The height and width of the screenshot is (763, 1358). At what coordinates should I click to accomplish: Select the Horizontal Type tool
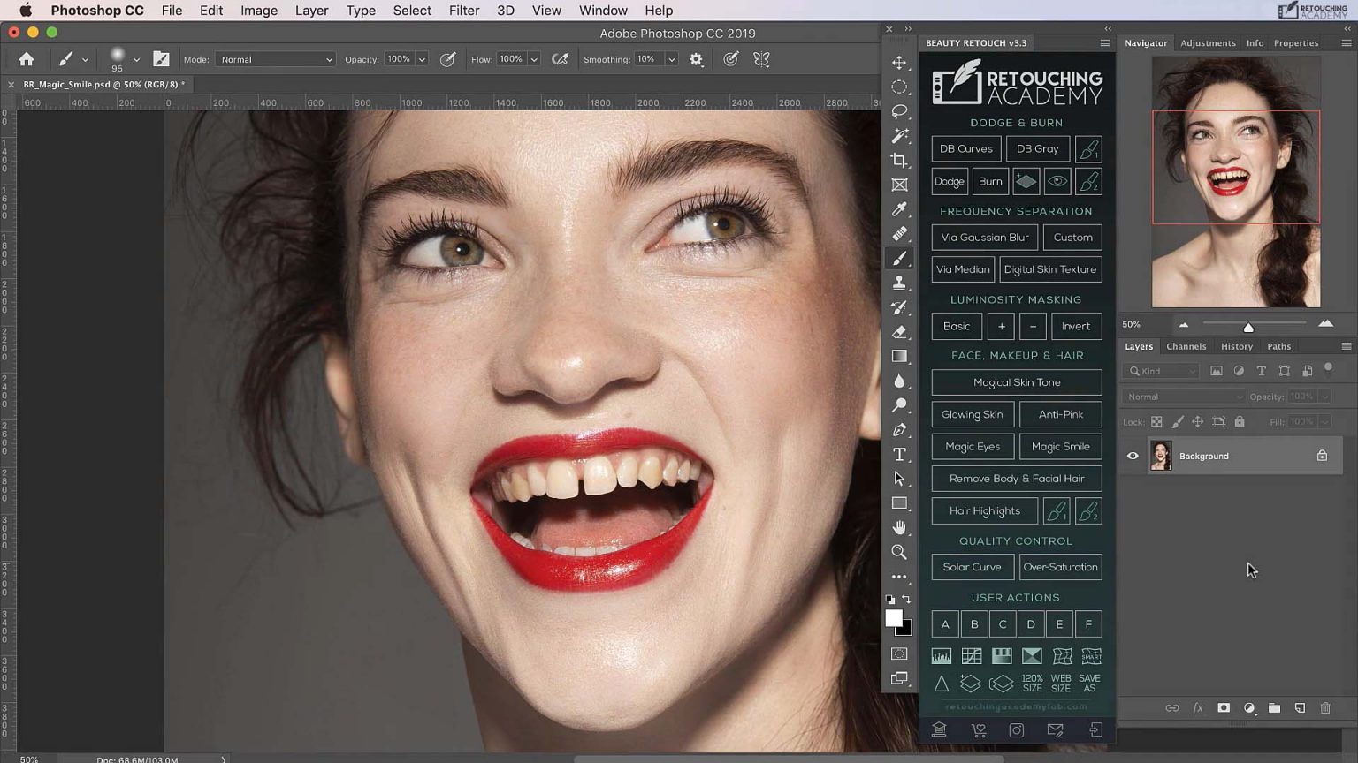pos(899,454)
